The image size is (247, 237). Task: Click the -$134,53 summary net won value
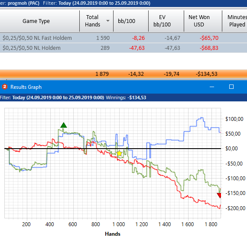click(207, 74)
